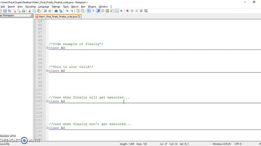
Task: Click the green Undo arrow icon
Action: pos(45,11)
